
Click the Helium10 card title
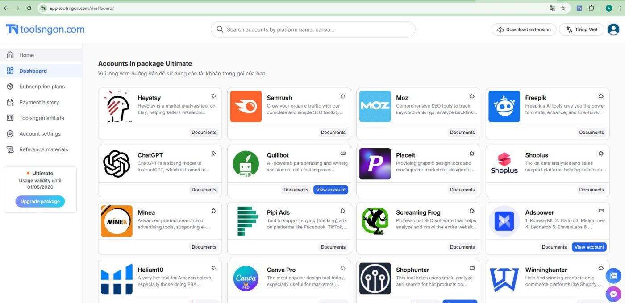pos(150,270)
